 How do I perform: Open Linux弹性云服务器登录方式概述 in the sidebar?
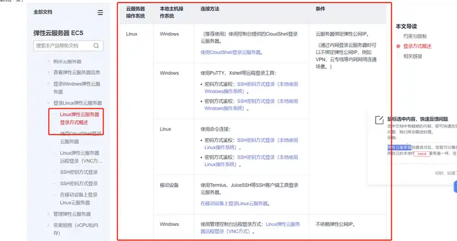(x=79, y=119)
